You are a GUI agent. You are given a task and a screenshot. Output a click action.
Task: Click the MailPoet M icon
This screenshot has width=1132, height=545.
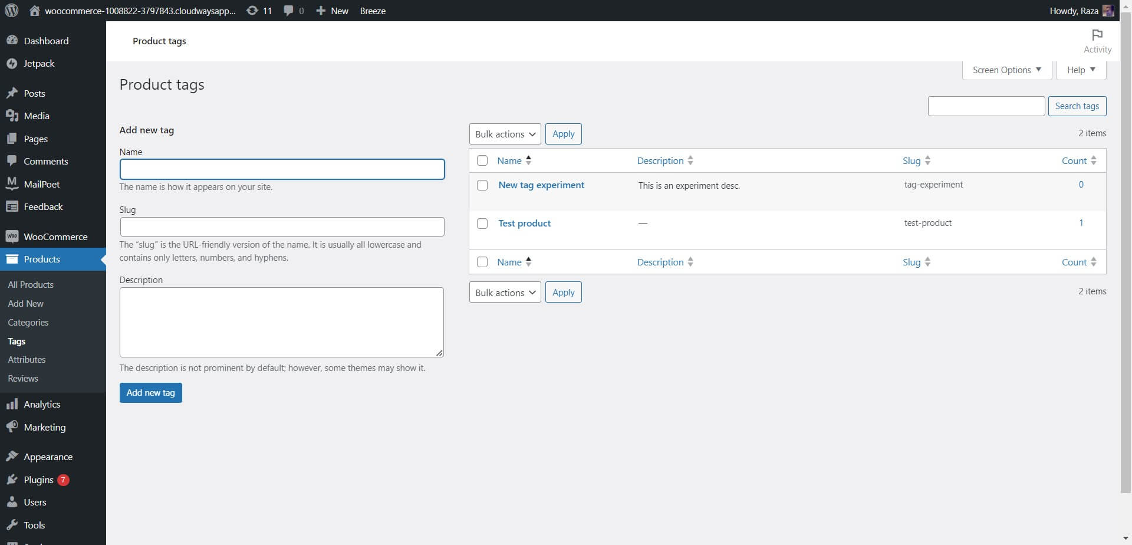(x=12, y=184)
